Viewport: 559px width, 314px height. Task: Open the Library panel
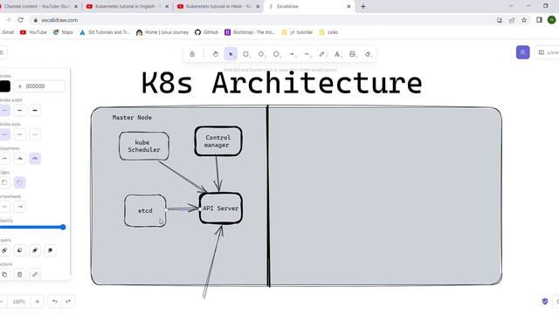[x=548, y=52]
